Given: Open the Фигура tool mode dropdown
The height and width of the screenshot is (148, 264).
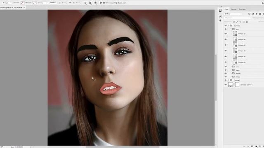Looking at the screenshot, I should (x=7, y=3).
